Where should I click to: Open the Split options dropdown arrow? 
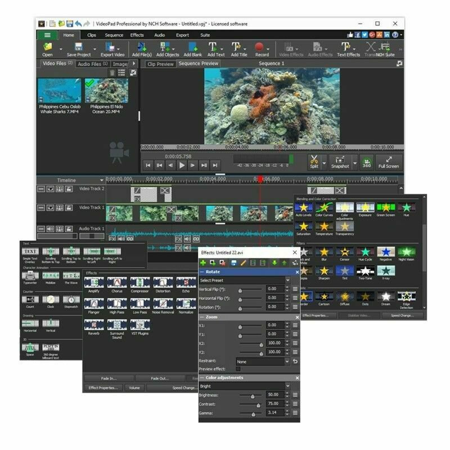[x=325, y=163]
